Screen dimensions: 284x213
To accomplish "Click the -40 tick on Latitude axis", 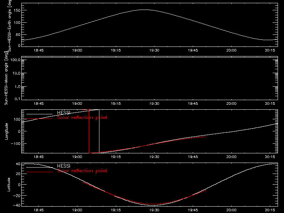I will pyautogui.click(x=17, y=206).
